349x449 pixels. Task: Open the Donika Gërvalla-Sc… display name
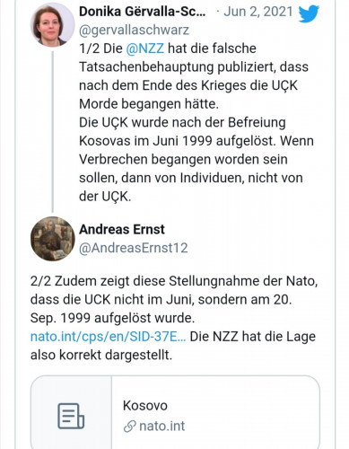pos(143,12)
